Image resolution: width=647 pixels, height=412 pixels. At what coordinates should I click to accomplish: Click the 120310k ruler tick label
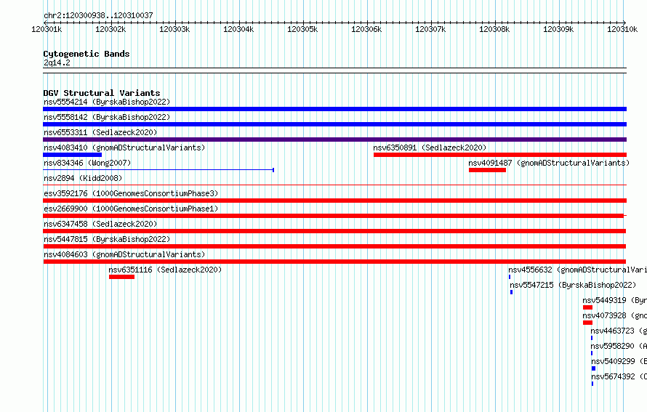point(622,29)
